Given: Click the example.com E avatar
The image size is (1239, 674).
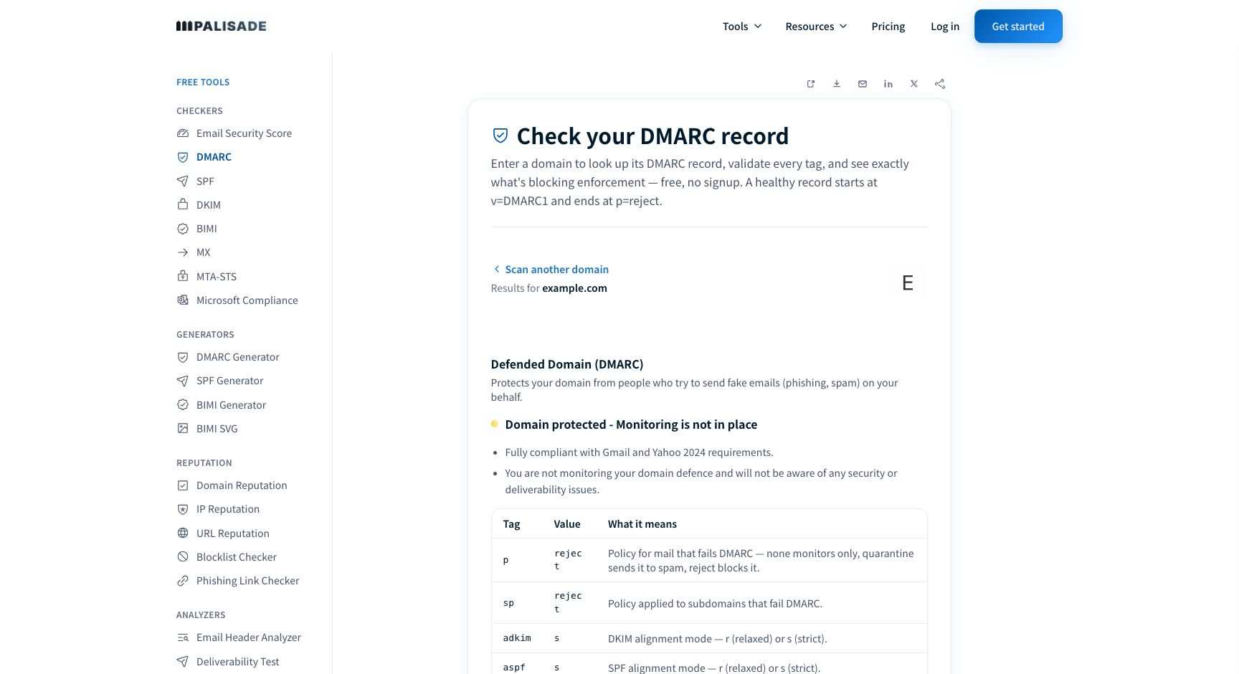Looking at the screenshot, I should [x=907, y=283].
